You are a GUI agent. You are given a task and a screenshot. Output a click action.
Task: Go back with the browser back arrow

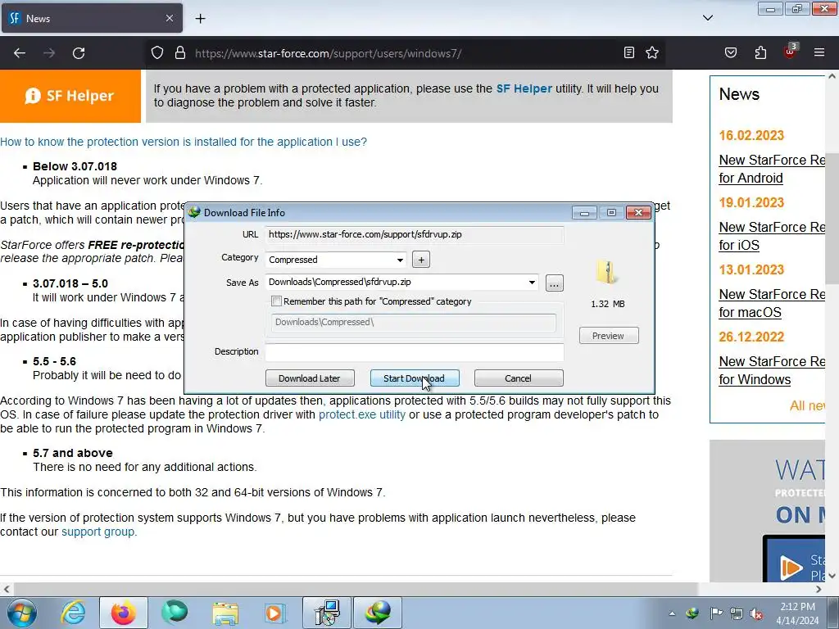click(x=20, y=53)
